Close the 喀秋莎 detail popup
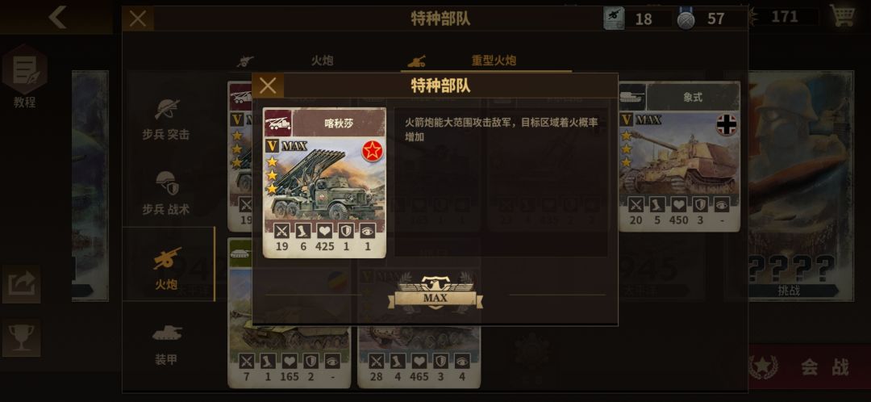This screenshot has width=871, height=402. (x=268, y=86)
